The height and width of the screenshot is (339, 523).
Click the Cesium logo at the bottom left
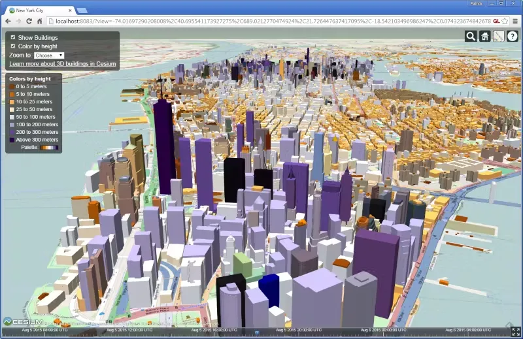(x=23, y=321)
